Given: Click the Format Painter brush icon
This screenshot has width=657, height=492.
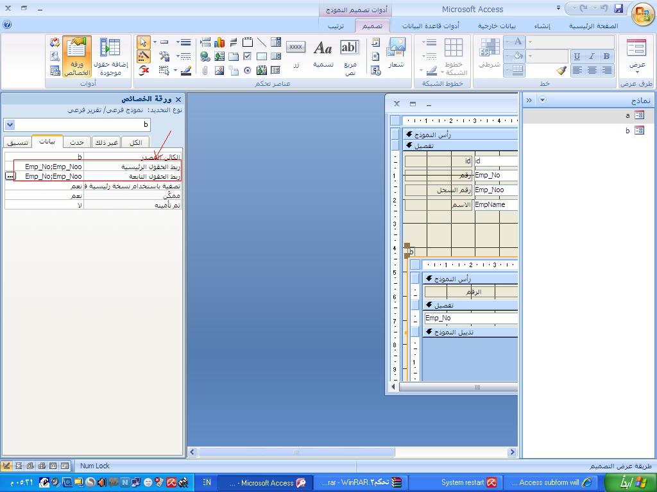Looking at the screenshot, I should point(562,70).
